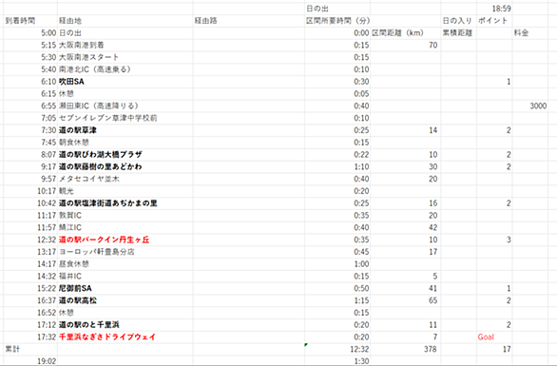557x366 pixels.
Task: Click the 日の入り header cell
Action: [458, 21]
